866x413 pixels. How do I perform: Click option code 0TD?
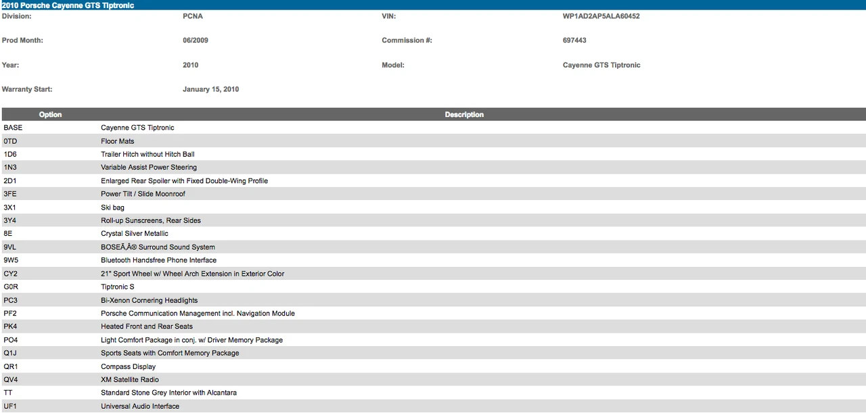click(x=10, y=141)
